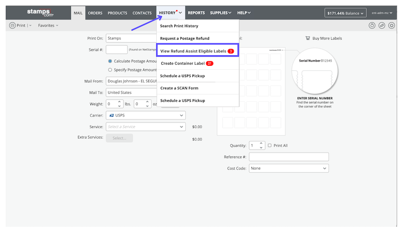Click the Reference # input field
The width and height of the screenshot is (402, 233).
click(288, 157)
